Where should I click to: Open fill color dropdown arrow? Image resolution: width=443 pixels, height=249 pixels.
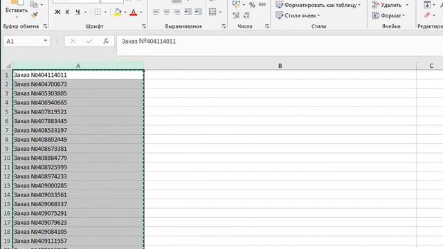125,12
